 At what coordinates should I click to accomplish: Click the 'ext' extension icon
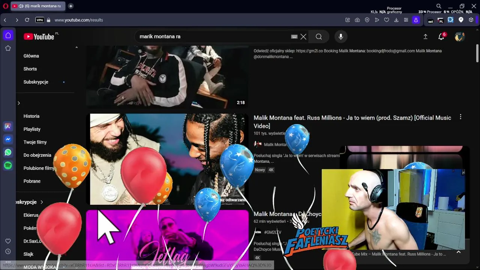pos(430,20)
